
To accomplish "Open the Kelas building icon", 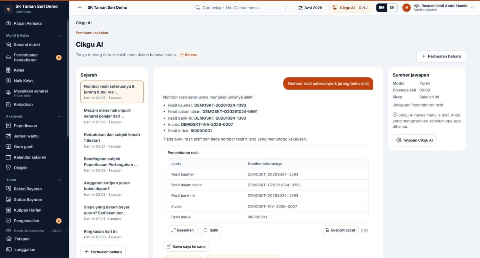I will pos(9,70).
